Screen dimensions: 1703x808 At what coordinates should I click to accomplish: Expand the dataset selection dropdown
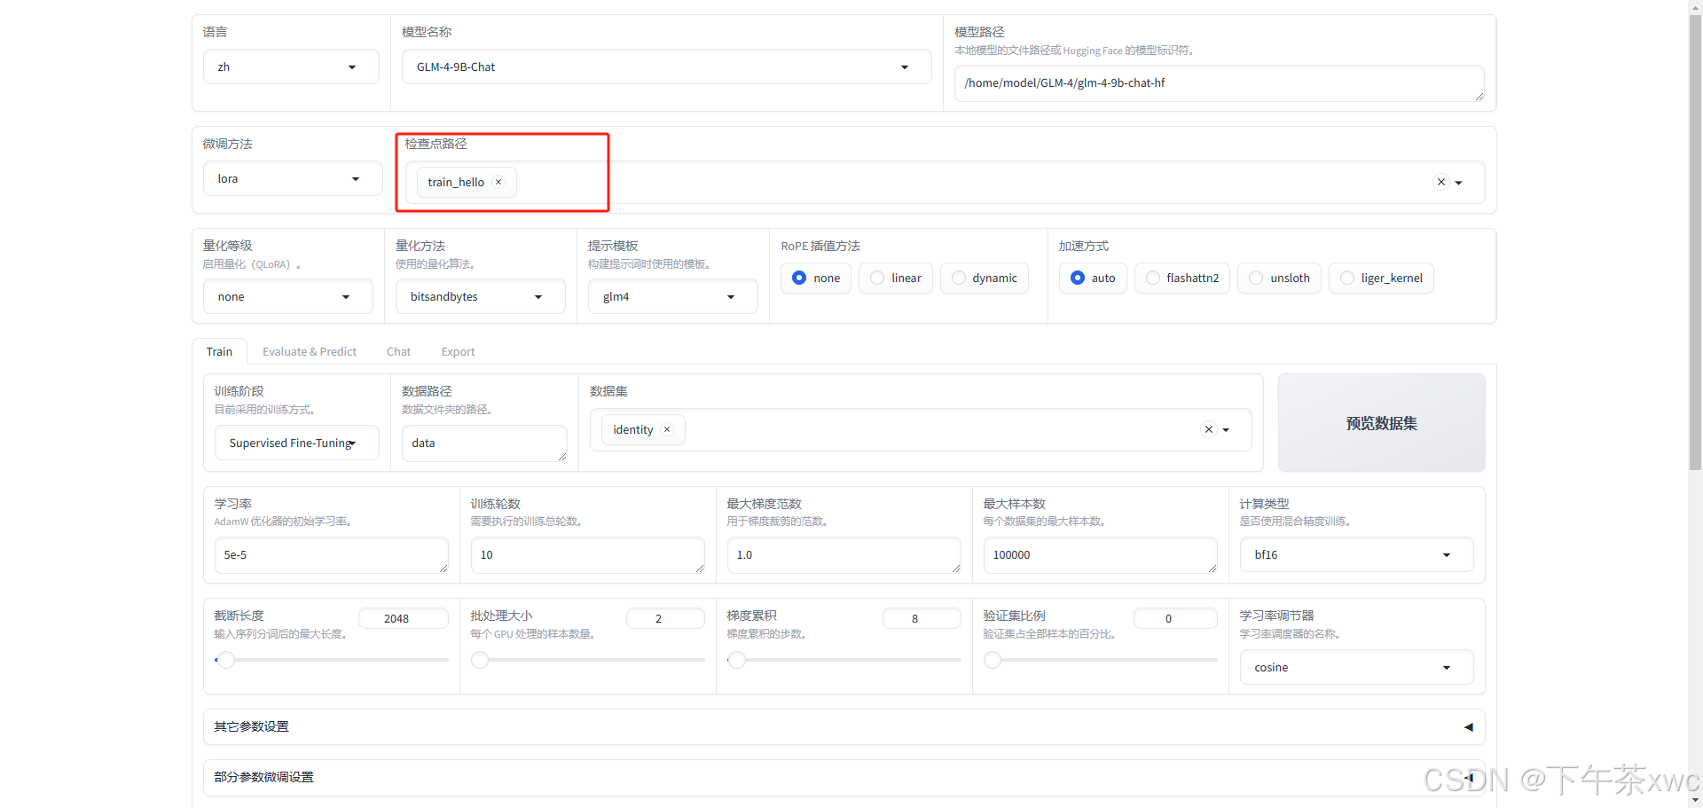[1228, 429]
